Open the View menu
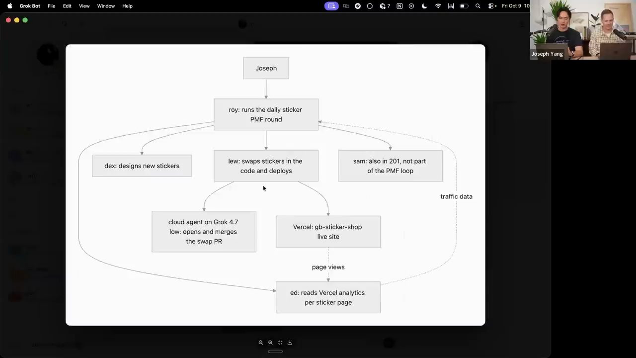 84,6
